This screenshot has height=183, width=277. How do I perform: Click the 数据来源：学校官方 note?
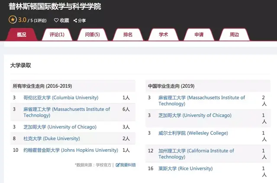(93, 165)
